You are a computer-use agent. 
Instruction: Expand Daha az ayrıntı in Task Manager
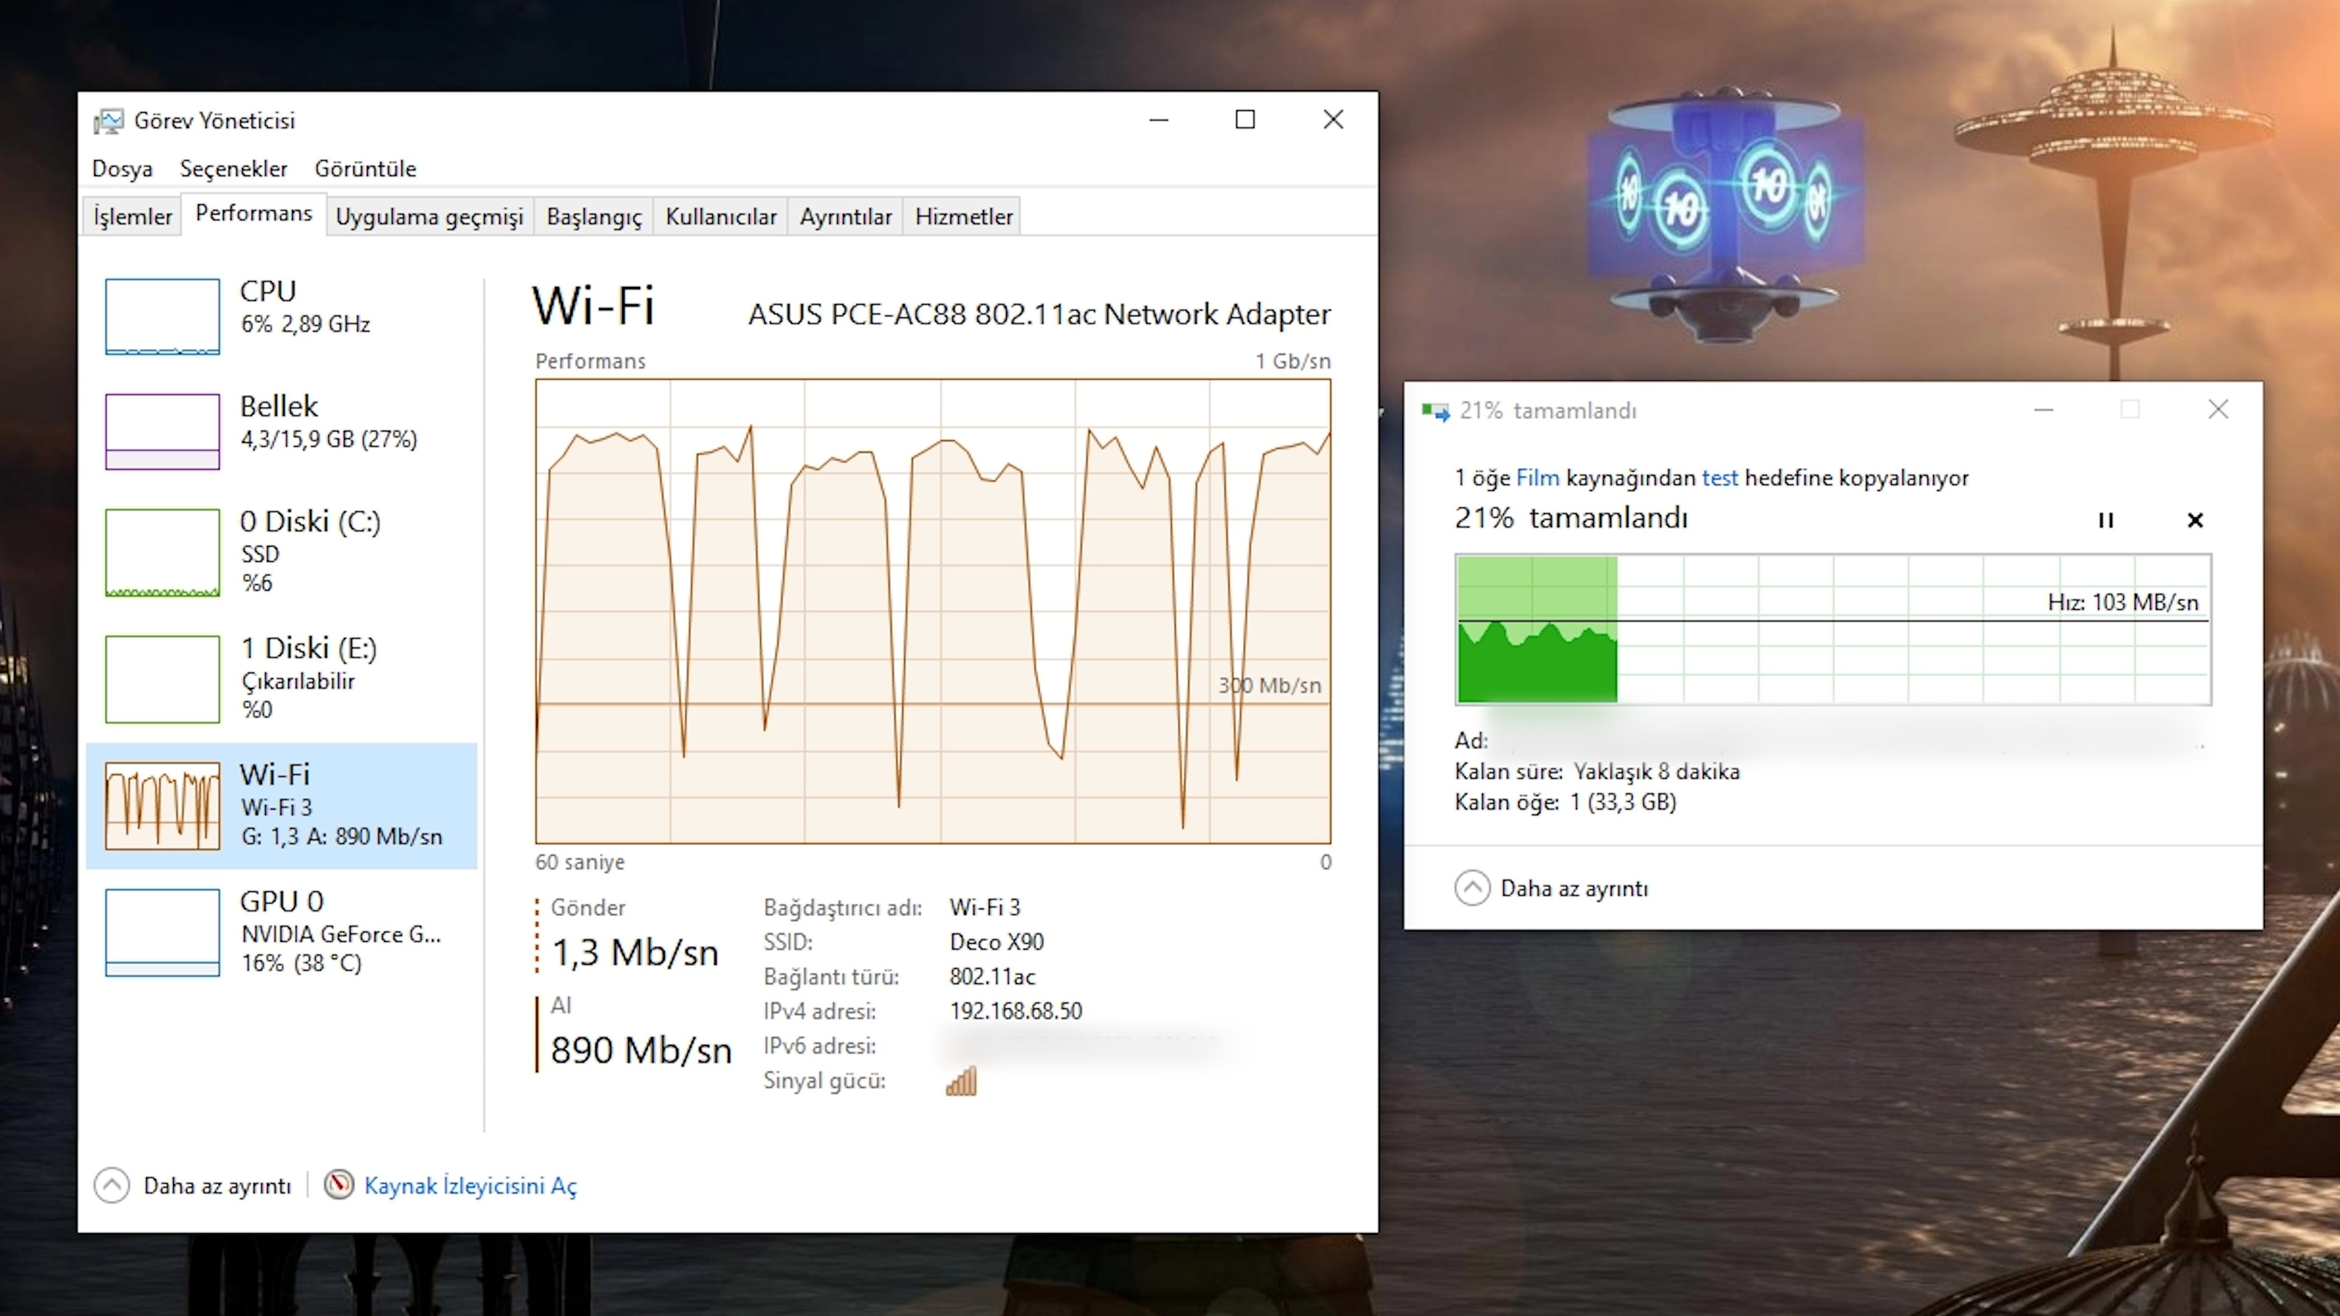pos(193,1184)
